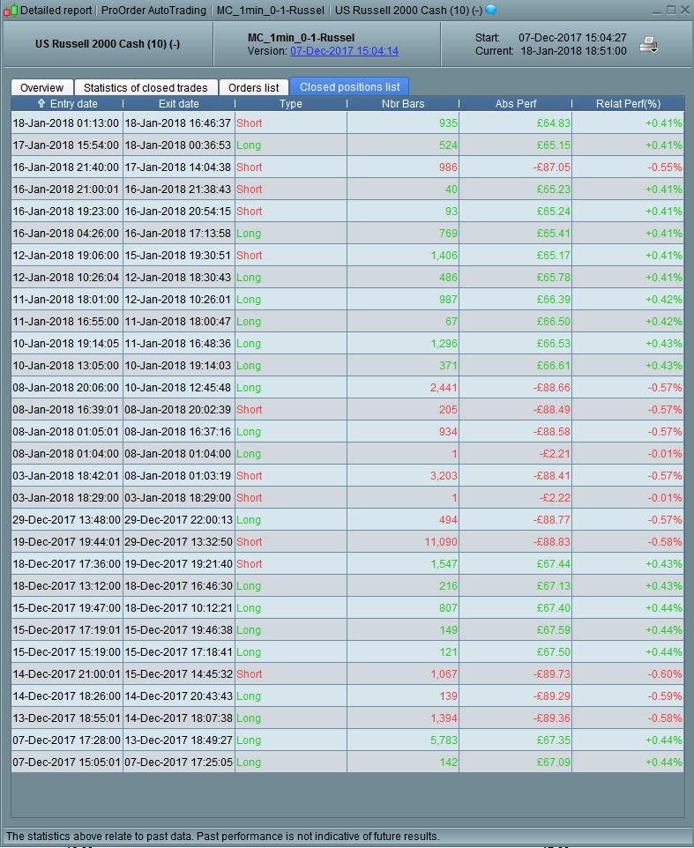
Task: Select entry date 18-Jan-2018 01:13:00
Action: (x=65, y=123)
